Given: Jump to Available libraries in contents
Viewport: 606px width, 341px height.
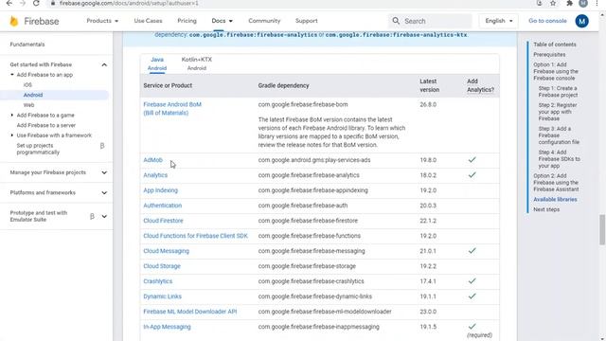Looking at the screenshot, I should click(x=555, y=200).
